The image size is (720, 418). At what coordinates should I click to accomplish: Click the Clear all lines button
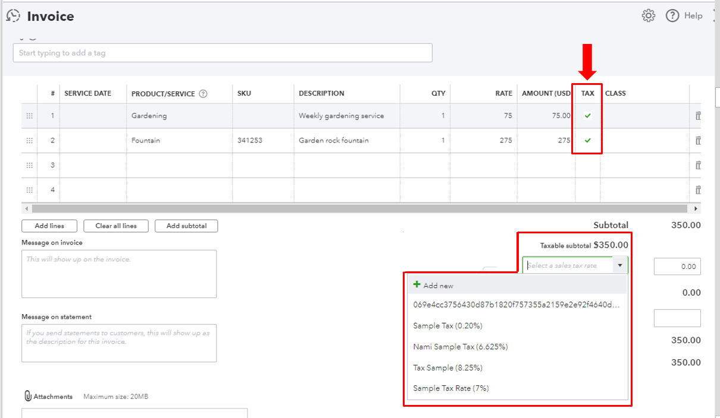tap(115, 226)
